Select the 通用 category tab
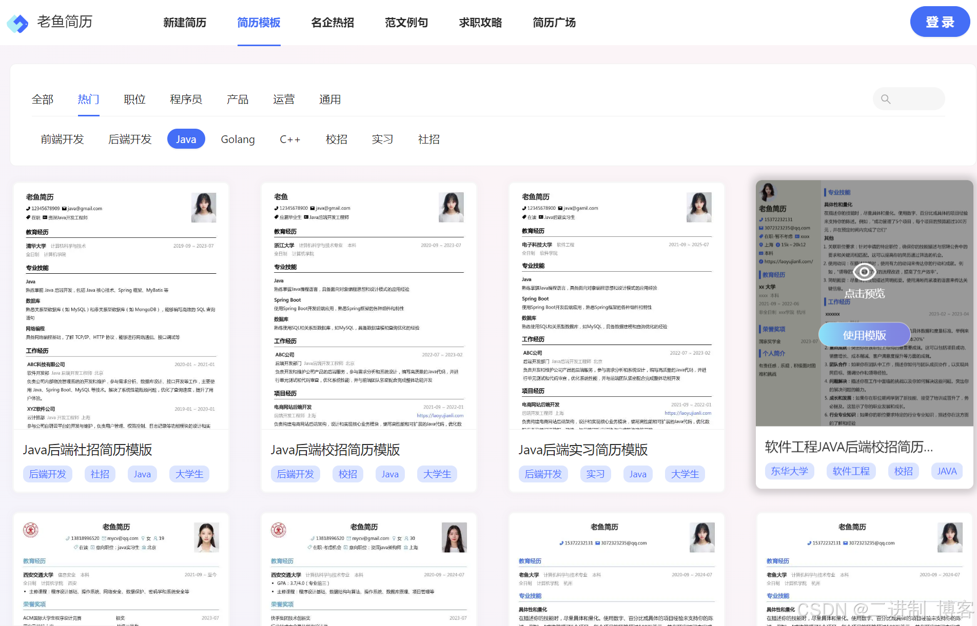The width and height of the screenshot is (977, 626). 330,99
